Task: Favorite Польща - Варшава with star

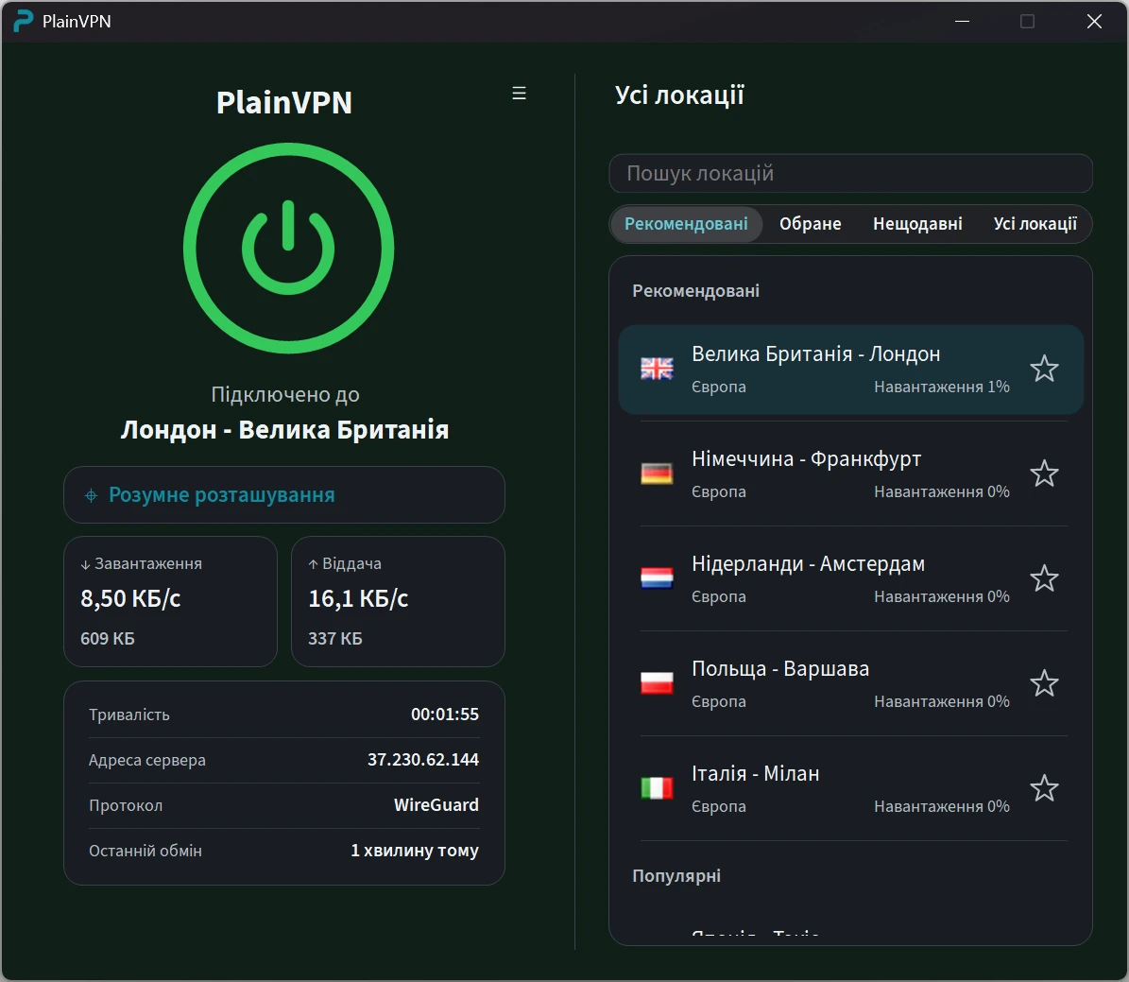Action: tap(1044, 683)
